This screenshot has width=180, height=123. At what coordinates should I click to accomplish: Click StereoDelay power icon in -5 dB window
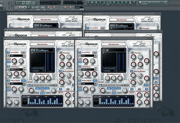tap(132, 71)
